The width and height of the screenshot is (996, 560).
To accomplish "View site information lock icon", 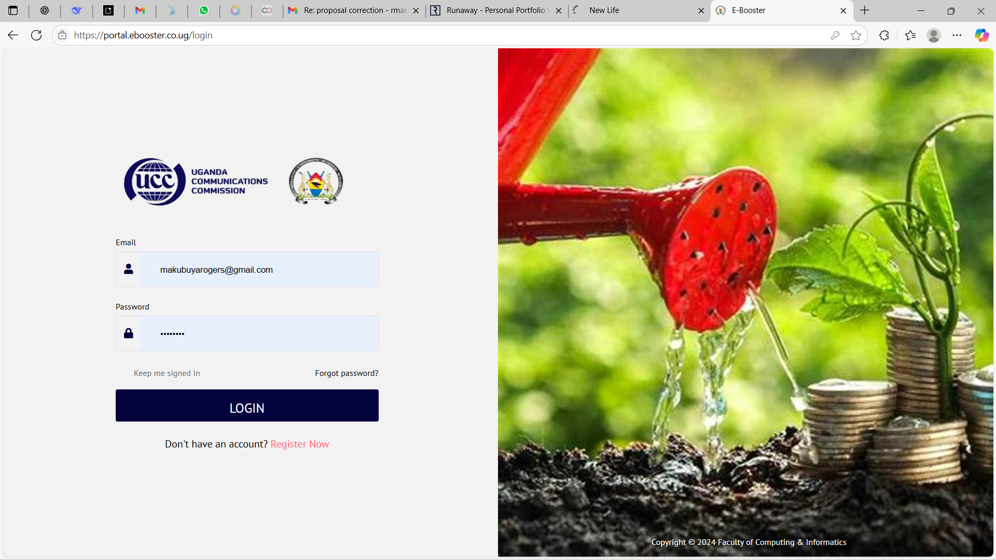I will tap(62, 35).
